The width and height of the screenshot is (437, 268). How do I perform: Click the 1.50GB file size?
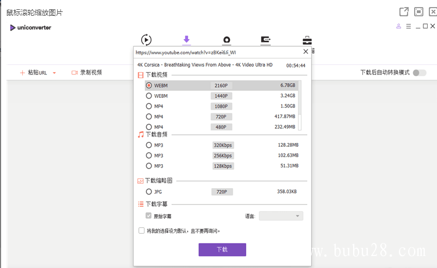pos(288,106)
